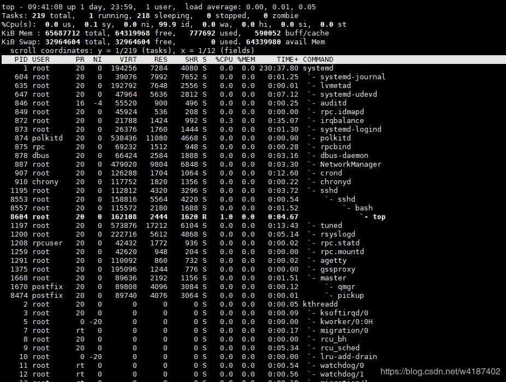Select the dbus-daemon process entry

coord(344,156)
